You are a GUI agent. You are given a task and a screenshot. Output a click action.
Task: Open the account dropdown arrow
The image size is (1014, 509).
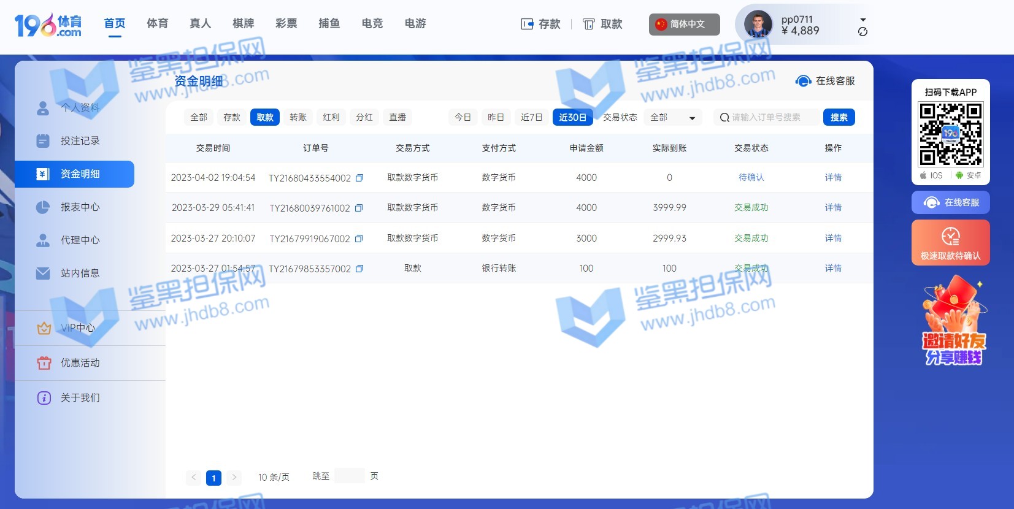click(862, 20)
